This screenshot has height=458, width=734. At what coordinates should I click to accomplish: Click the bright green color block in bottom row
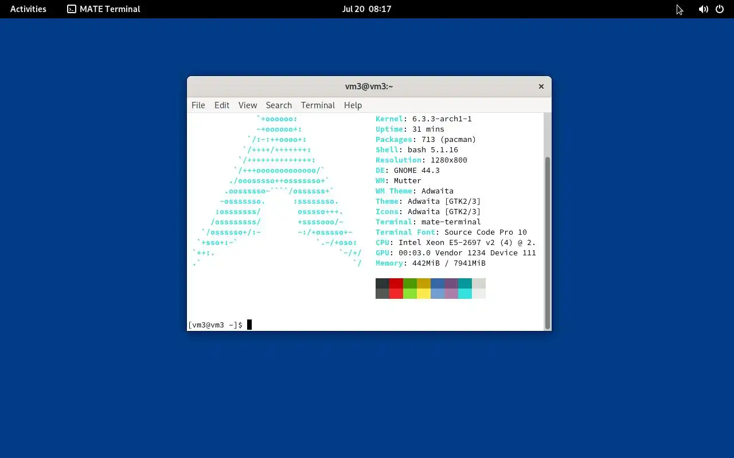410,294
